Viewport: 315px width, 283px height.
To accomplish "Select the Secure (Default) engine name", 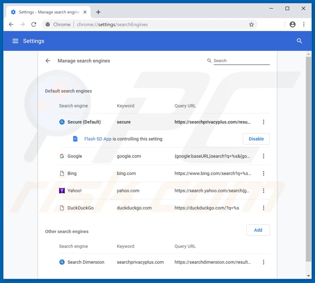I will click(x=84, y=122).
